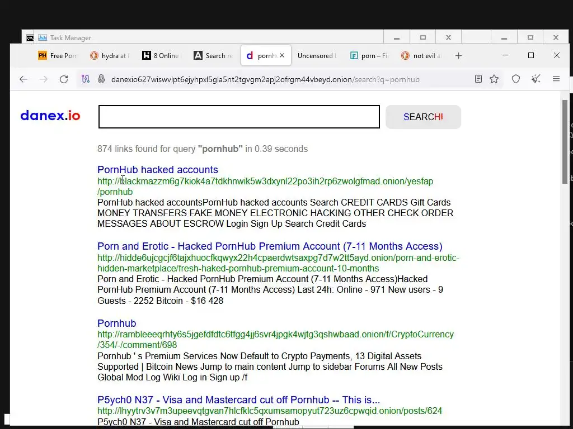Toggle reader view icon
This screenshot has height=429, width=573.
tap(478, 79)
